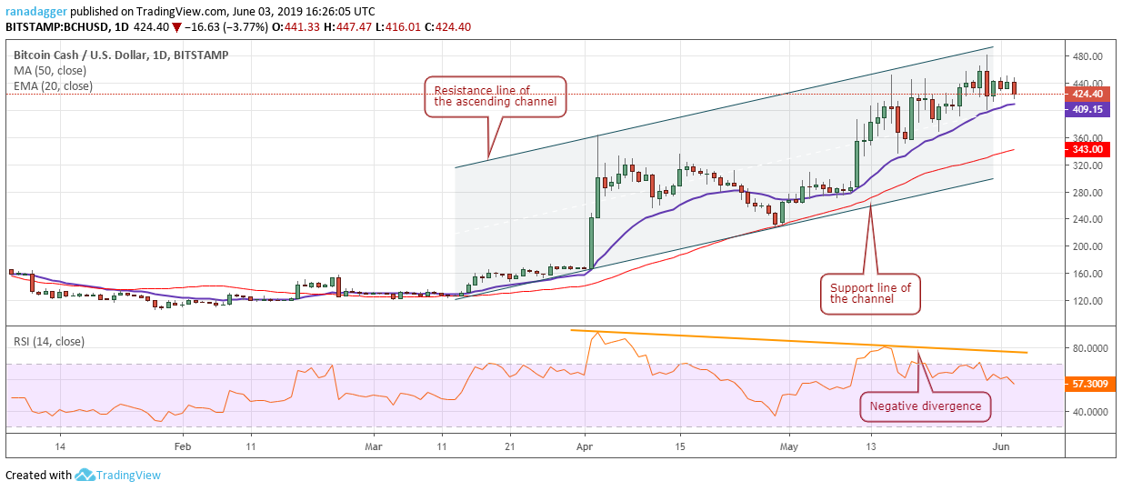This screenshot has height=491, width=1122.
Task: Click the 'May' date axis label
Action: 788,447
